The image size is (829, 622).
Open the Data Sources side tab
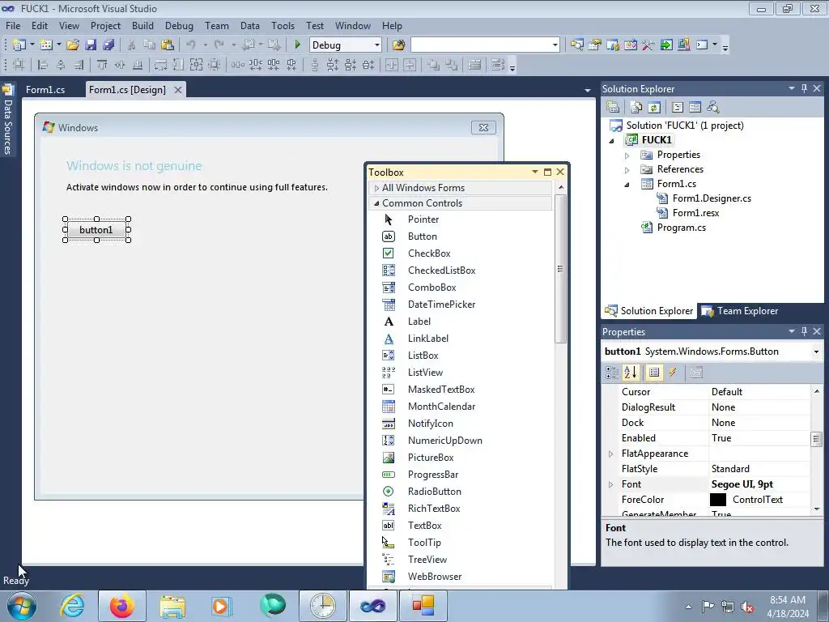[x=7, y=121]
